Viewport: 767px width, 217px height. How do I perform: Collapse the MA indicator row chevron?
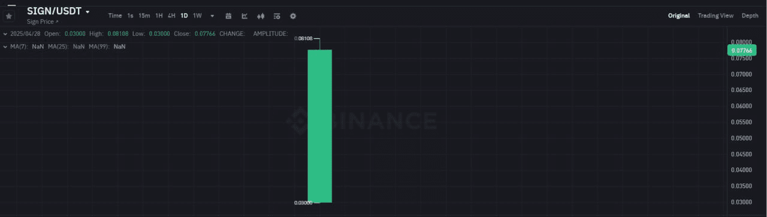point(5,46)
